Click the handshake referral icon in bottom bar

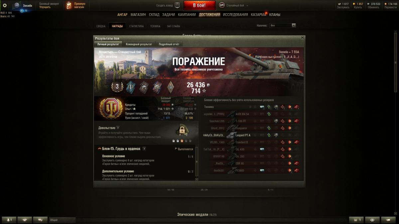tap(25, 220)
